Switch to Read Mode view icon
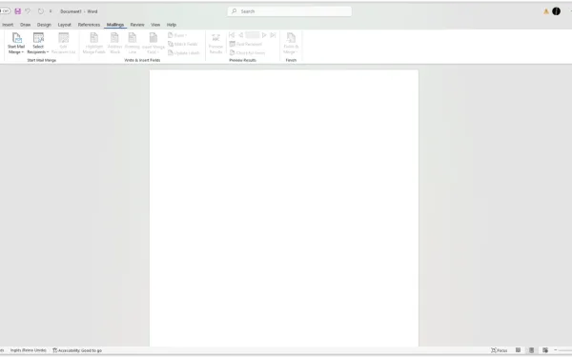Viewport: 572px width, 357px height. (x=518, y=350)
